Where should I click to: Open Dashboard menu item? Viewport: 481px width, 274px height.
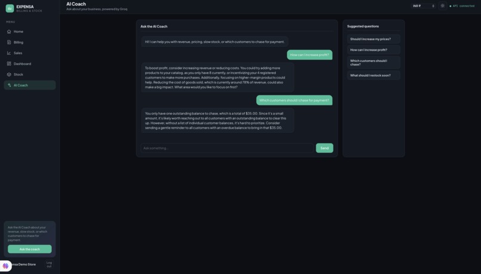pyautogui.click(x=30, y=64)
